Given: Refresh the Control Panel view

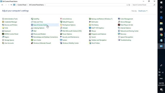Looking at the screenshot, I should click(x=129, y=5).
